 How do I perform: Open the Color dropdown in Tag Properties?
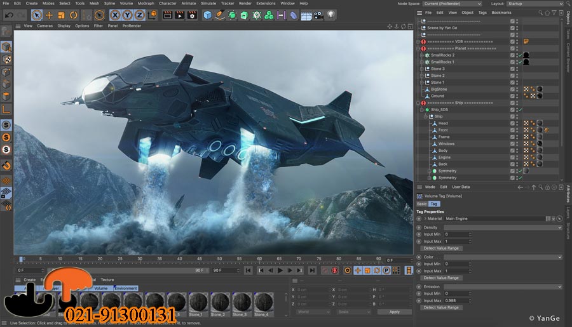point(503,257)
